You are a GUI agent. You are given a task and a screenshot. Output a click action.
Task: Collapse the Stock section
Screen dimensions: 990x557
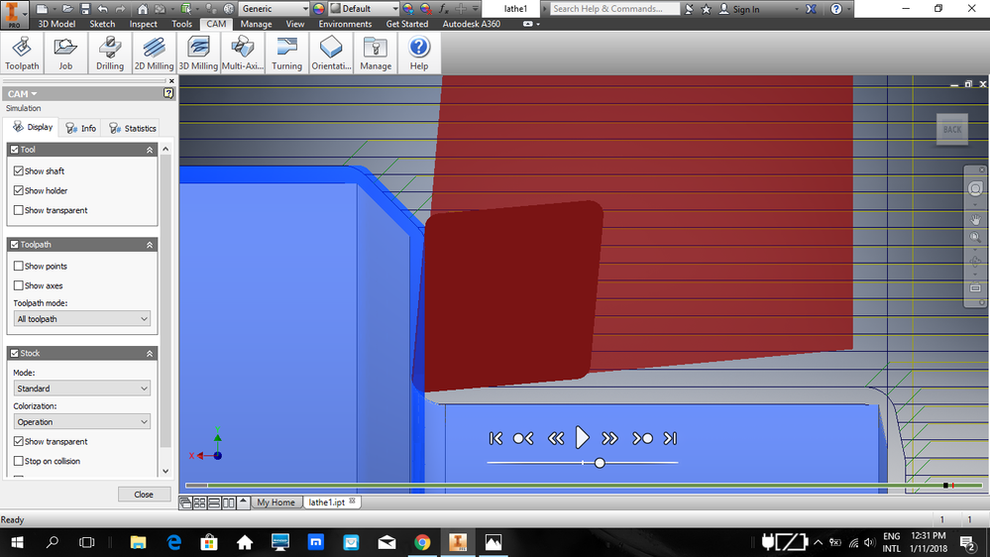click(x=150, y=353)
